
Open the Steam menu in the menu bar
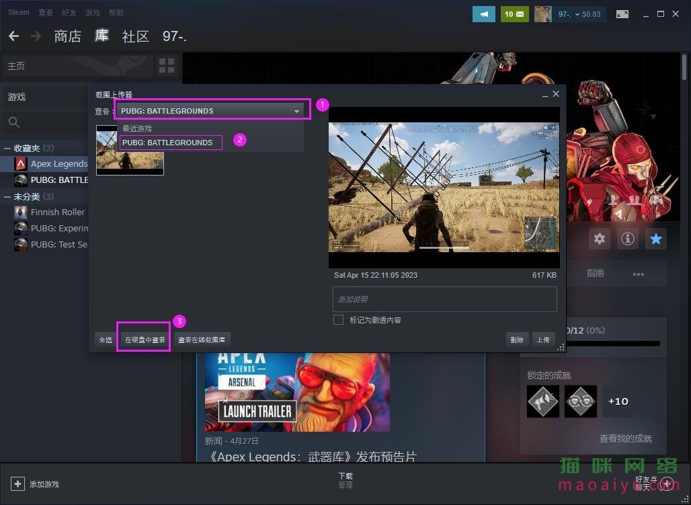pyautogui.click(x=17, y=11)
